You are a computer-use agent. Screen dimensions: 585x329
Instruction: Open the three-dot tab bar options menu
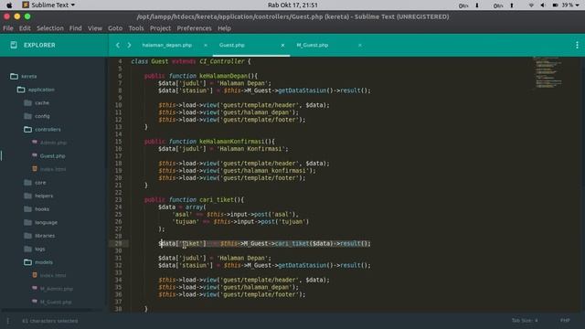577,45
